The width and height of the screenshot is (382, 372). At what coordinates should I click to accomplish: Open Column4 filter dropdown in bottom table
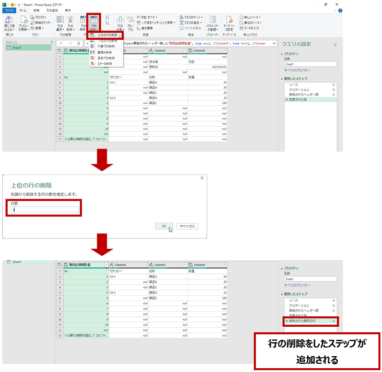click(224, 264)
